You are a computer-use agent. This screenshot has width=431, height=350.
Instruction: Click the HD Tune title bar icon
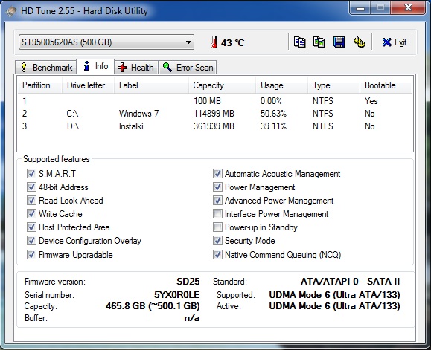(11, 11)
